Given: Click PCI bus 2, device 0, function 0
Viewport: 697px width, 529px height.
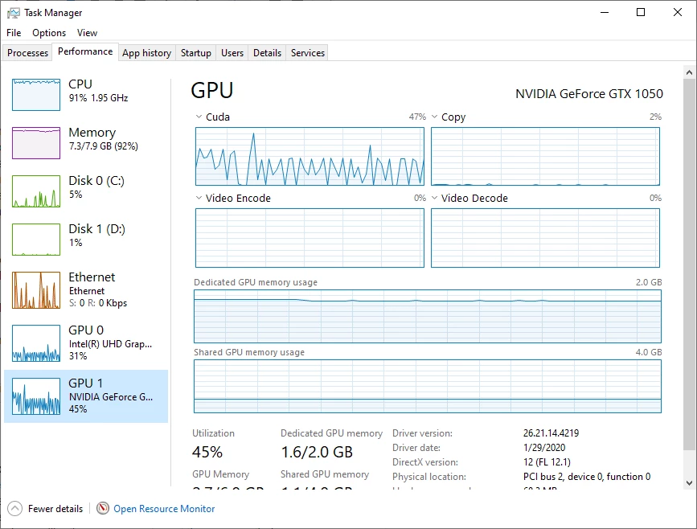Looking at the screenshot, I should (587, 477).
